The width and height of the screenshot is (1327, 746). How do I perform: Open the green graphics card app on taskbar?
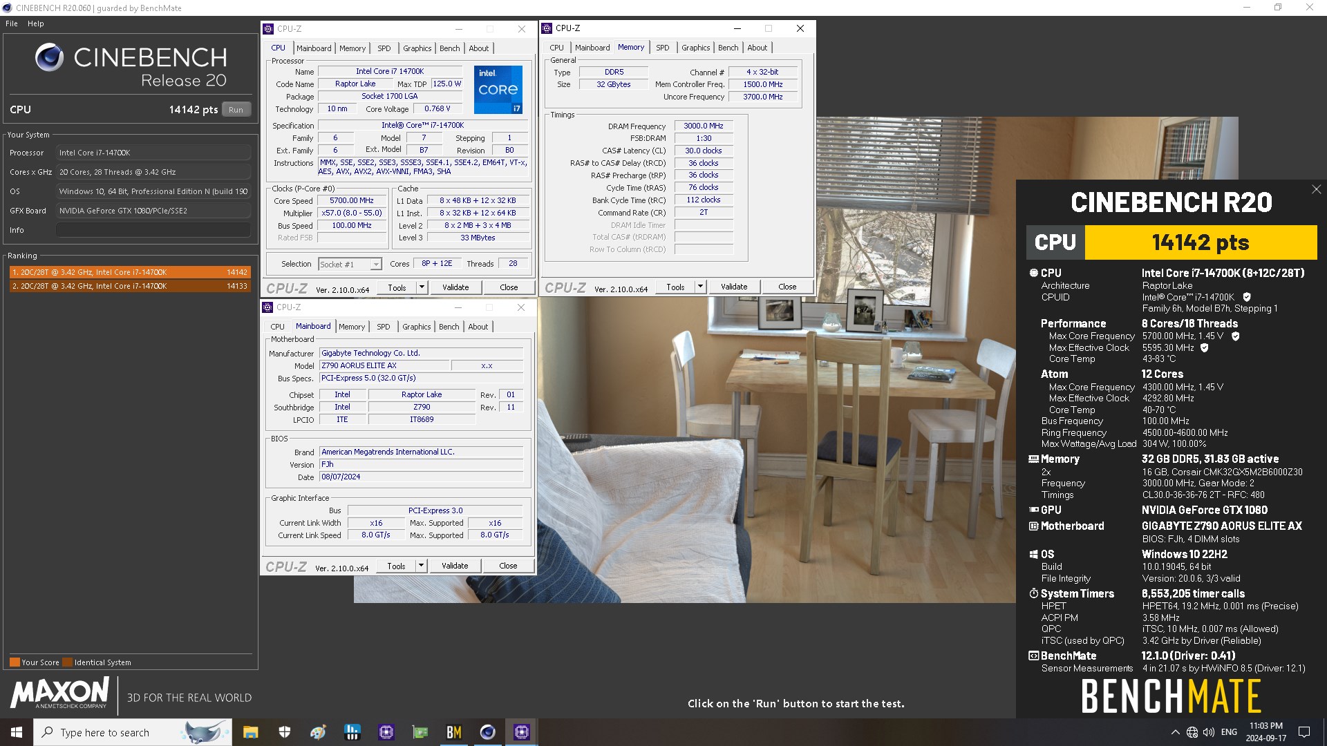click(x=420, y=732)
